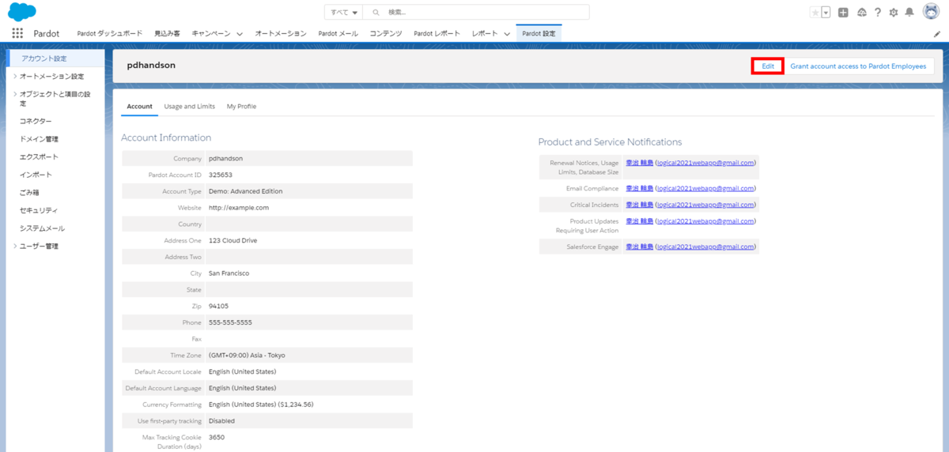Add this page to favorites star
The height and width of the screenshot is (452, 949).
[815, 13]
